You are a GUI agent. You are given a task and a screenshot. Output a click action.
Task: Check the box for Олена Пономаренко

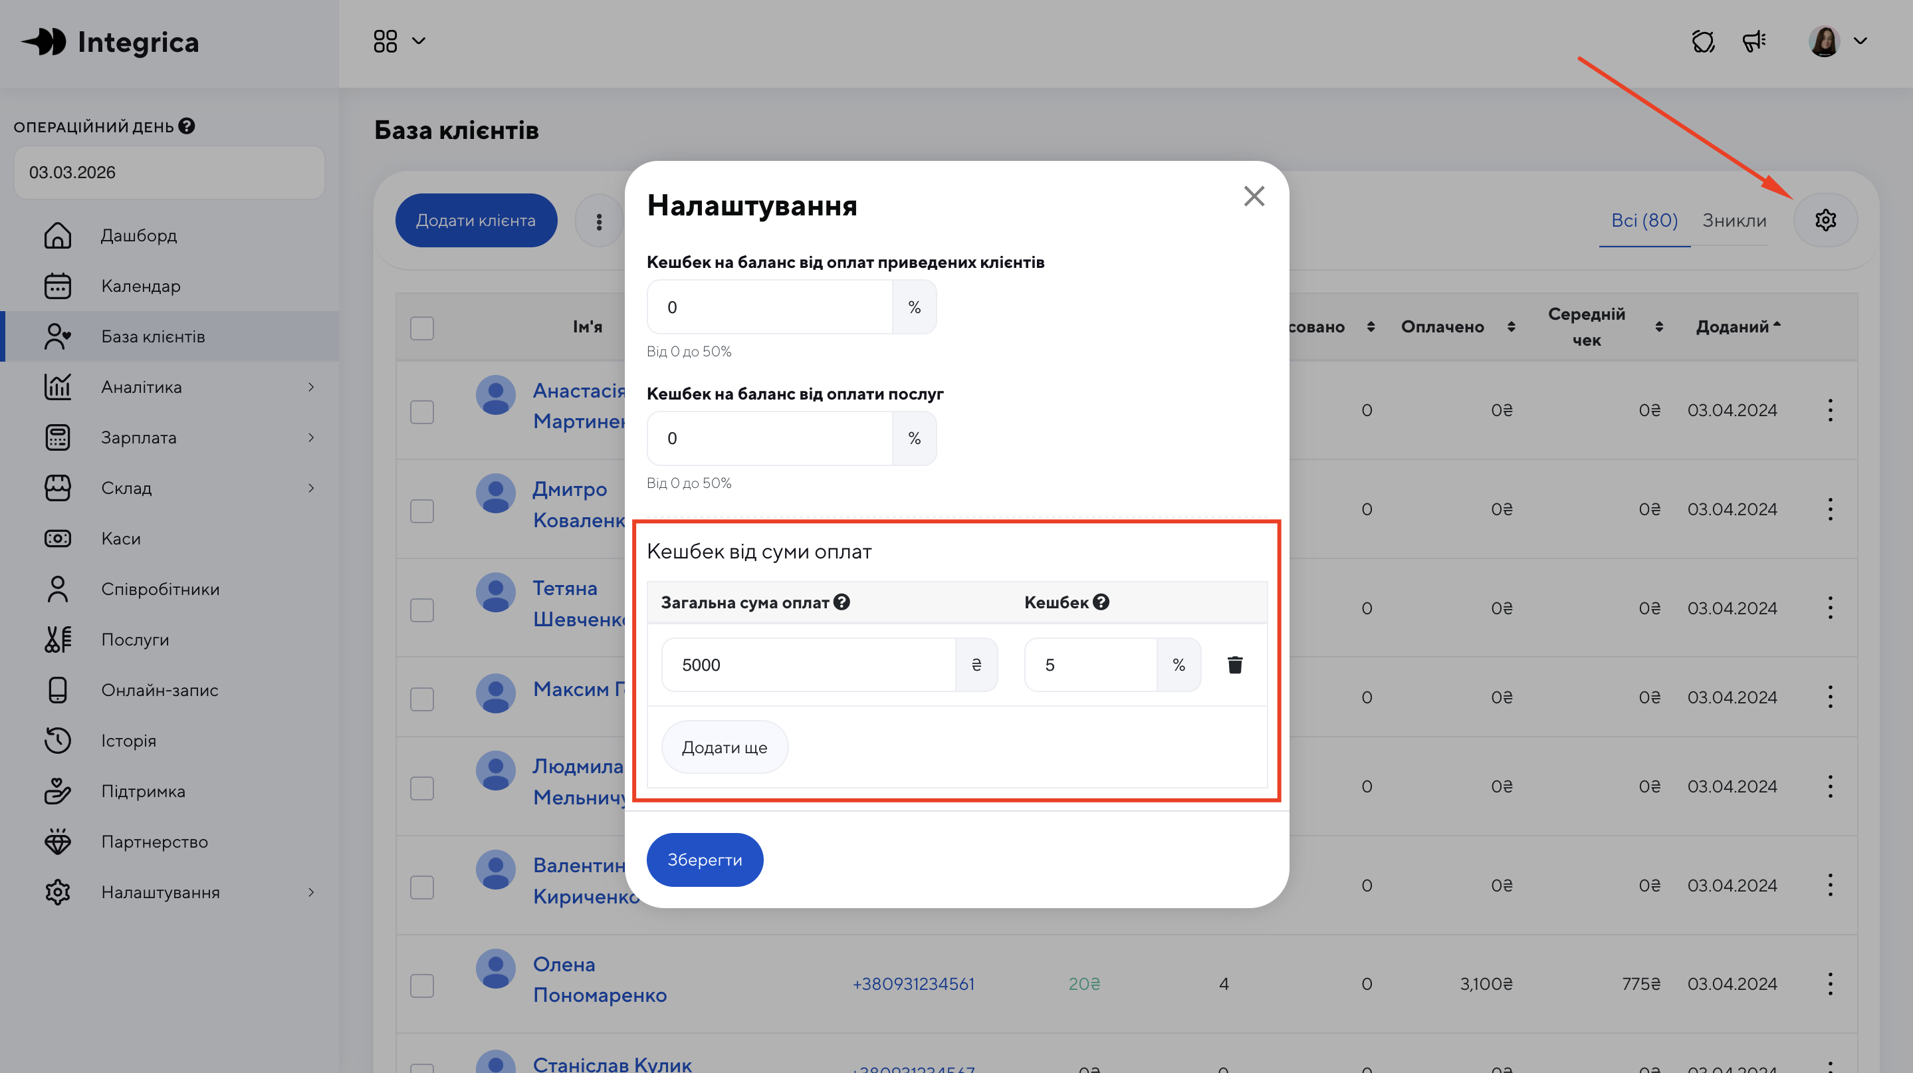coord(422,985)
